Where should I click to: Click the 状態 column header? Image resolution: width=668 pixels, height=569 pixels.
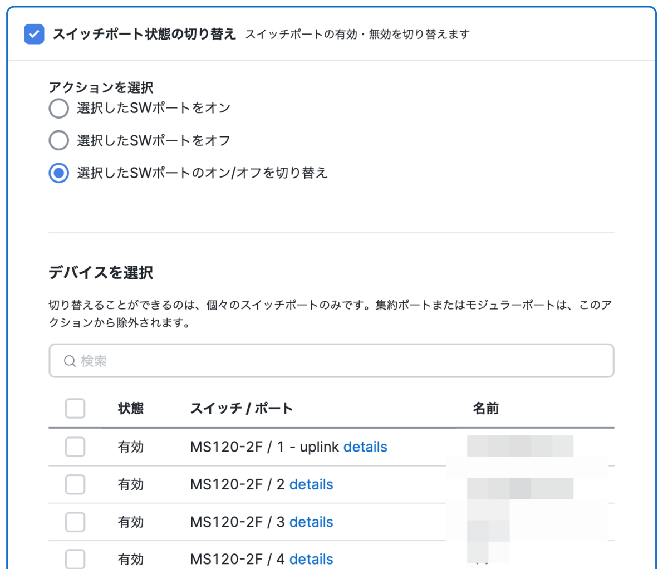131,408
